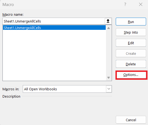Screen dimensions: 148x125
Task: Click the macro list scroll up arrow
Action: pyautogui.click(x=108, y=28)
